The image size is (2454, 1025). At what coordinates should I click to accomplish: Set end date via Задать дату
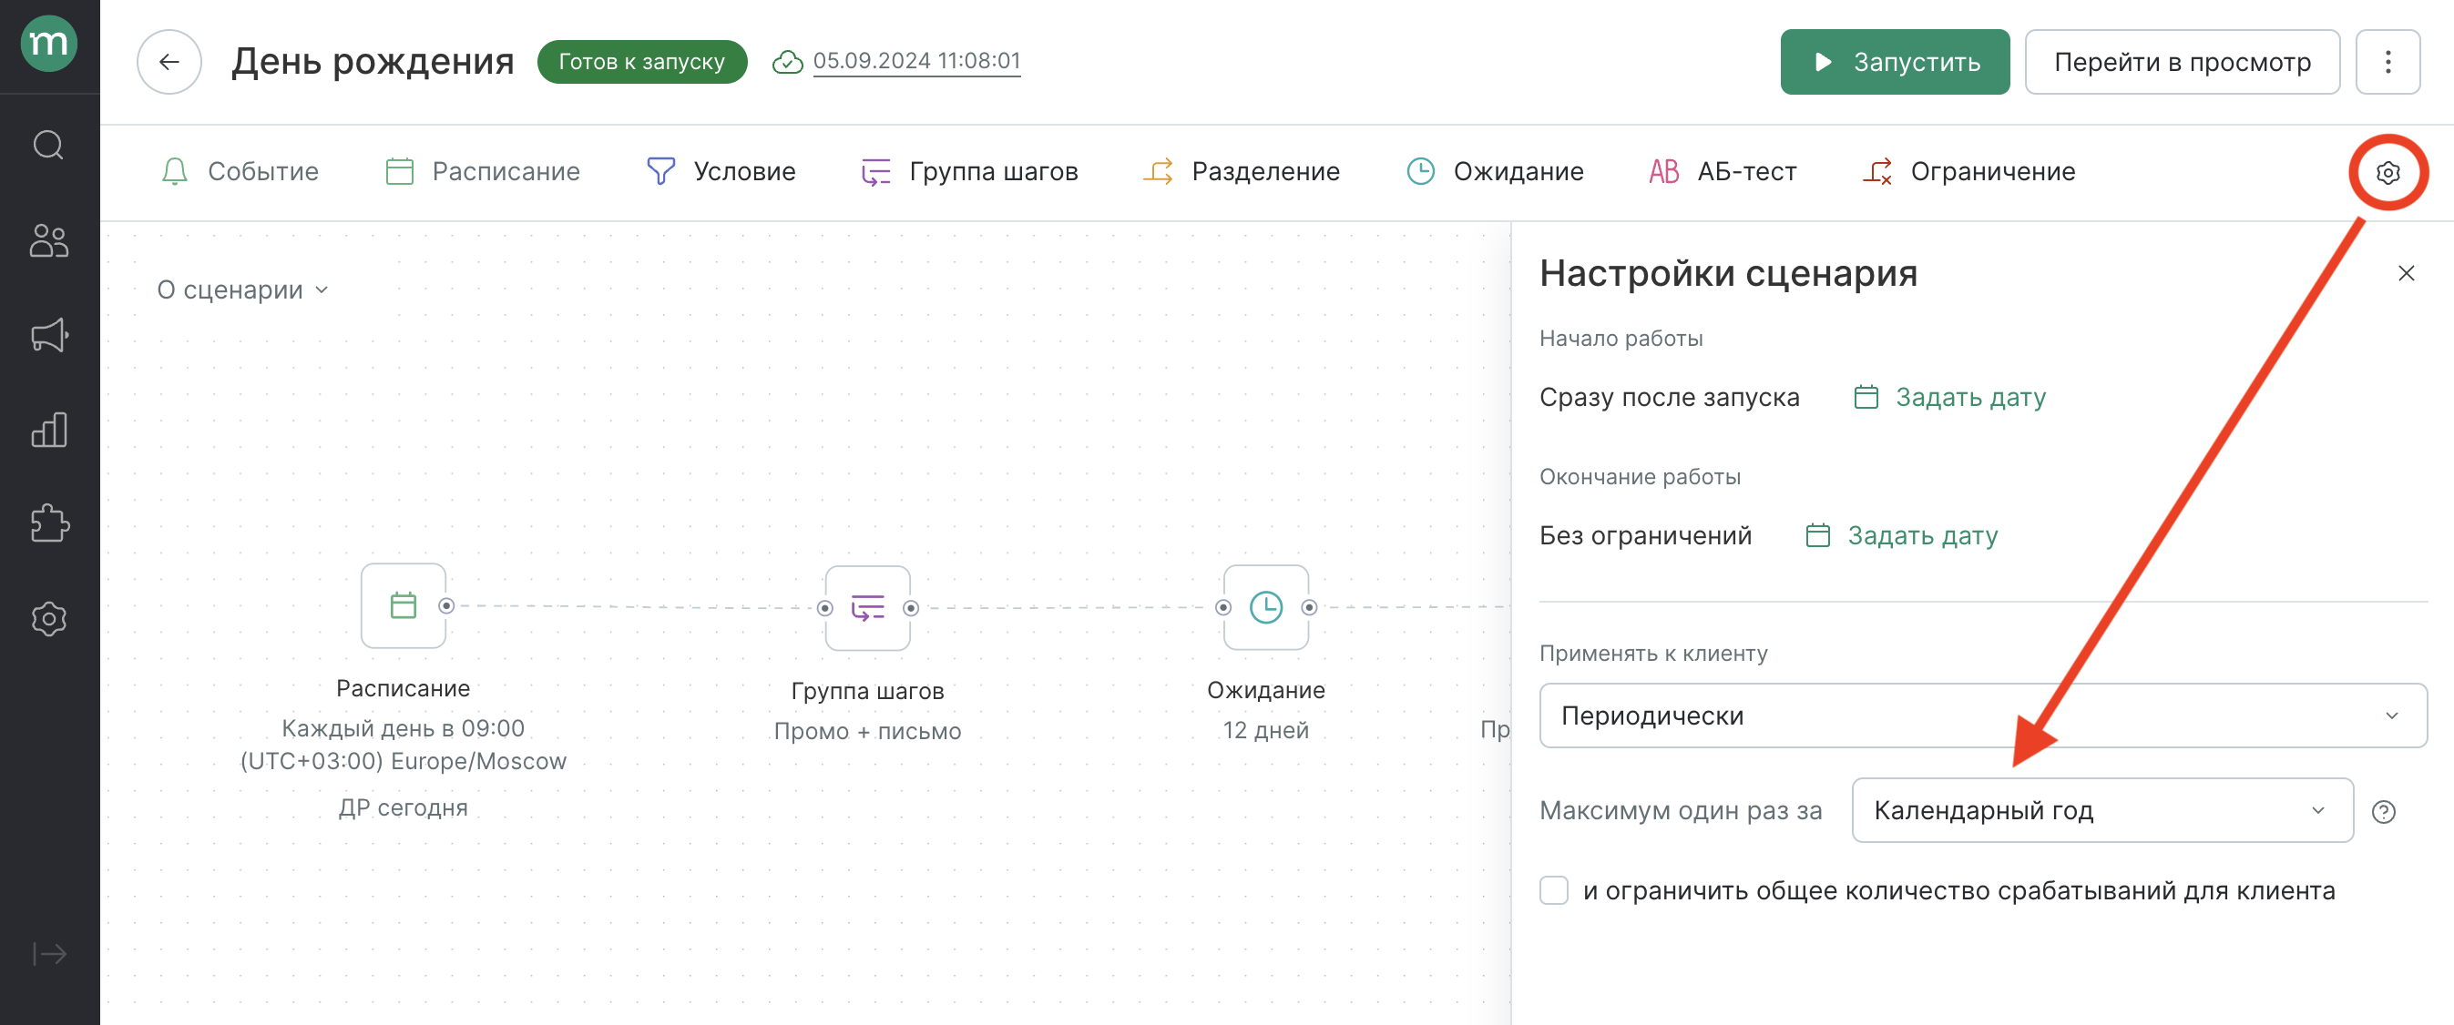coord(1901,536)
